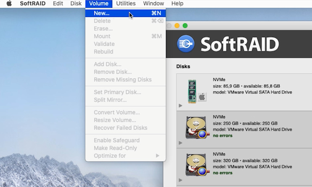Expand the 320 GB disk details triangle
This screenshot has height=187, width=312.
(x=181, y=180)
